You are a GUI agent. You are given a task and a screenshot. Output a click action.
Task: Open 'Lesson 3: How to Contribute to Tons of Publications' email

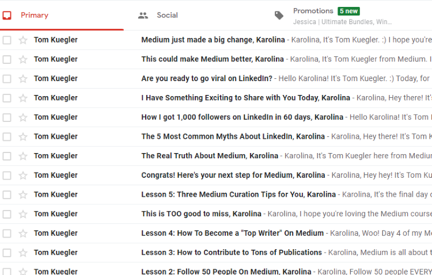(x=216, y=253)
